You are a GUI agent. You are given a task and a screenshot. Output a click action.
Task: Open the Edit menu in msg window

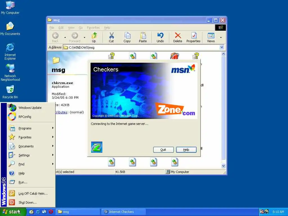pyautogui.click(x=61, y=28)
